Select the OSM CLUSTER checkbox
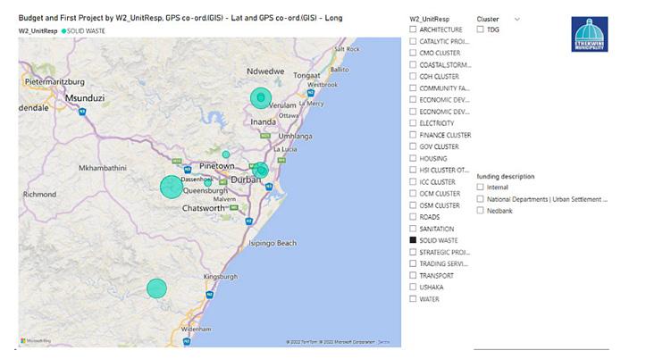Viewport: 646px width, 359px height. pos(413,205)
